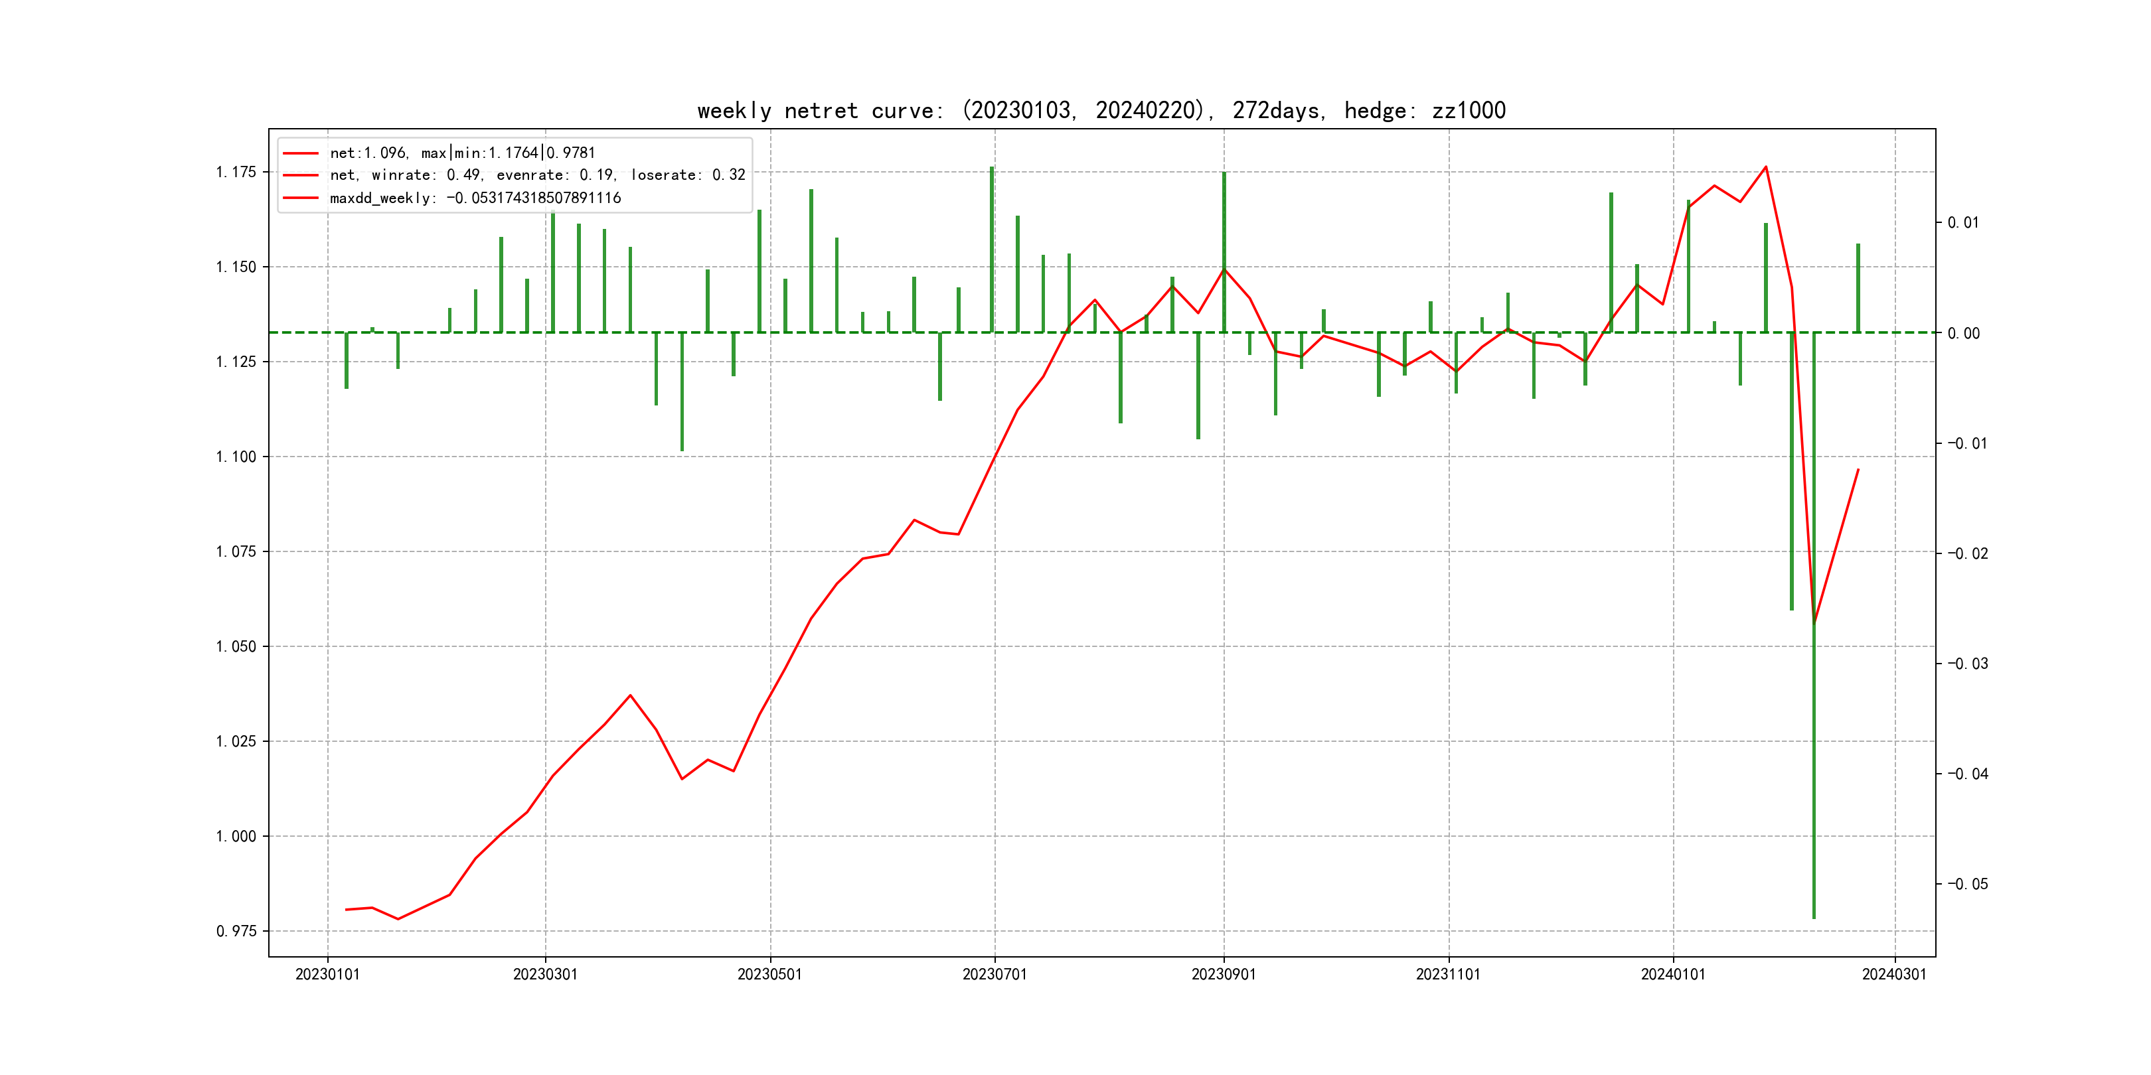Click the 1.000 left axis tick label
Screen dimensions: 2151x1075
pyautogui.click(x=236, y=836)
